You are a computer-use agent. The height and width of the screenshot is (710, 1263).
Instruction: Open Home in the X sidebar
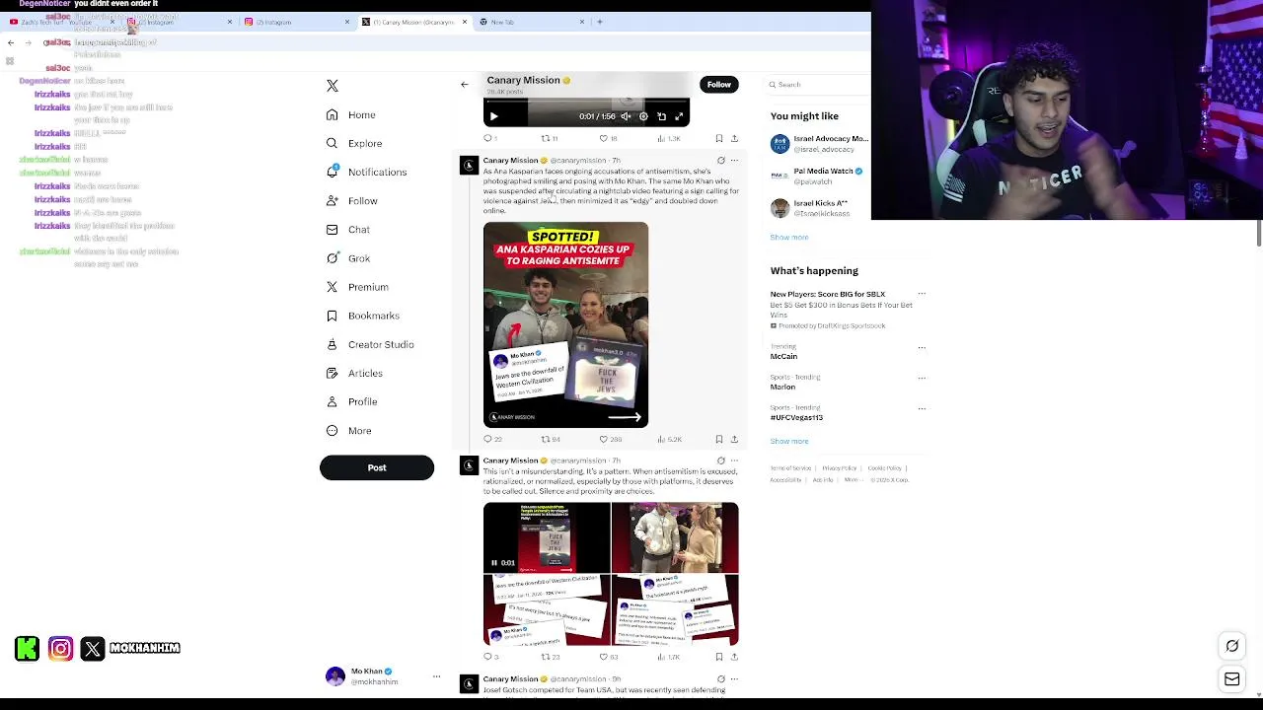352,114
